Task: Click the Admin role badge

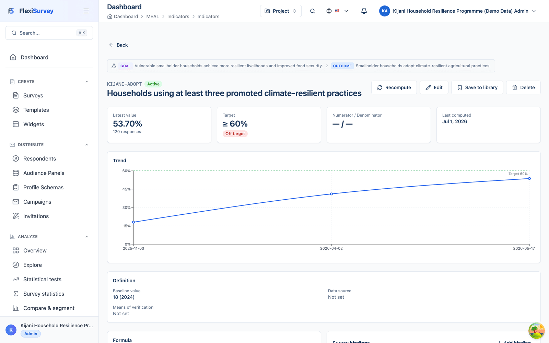Action: coord(31,334)
